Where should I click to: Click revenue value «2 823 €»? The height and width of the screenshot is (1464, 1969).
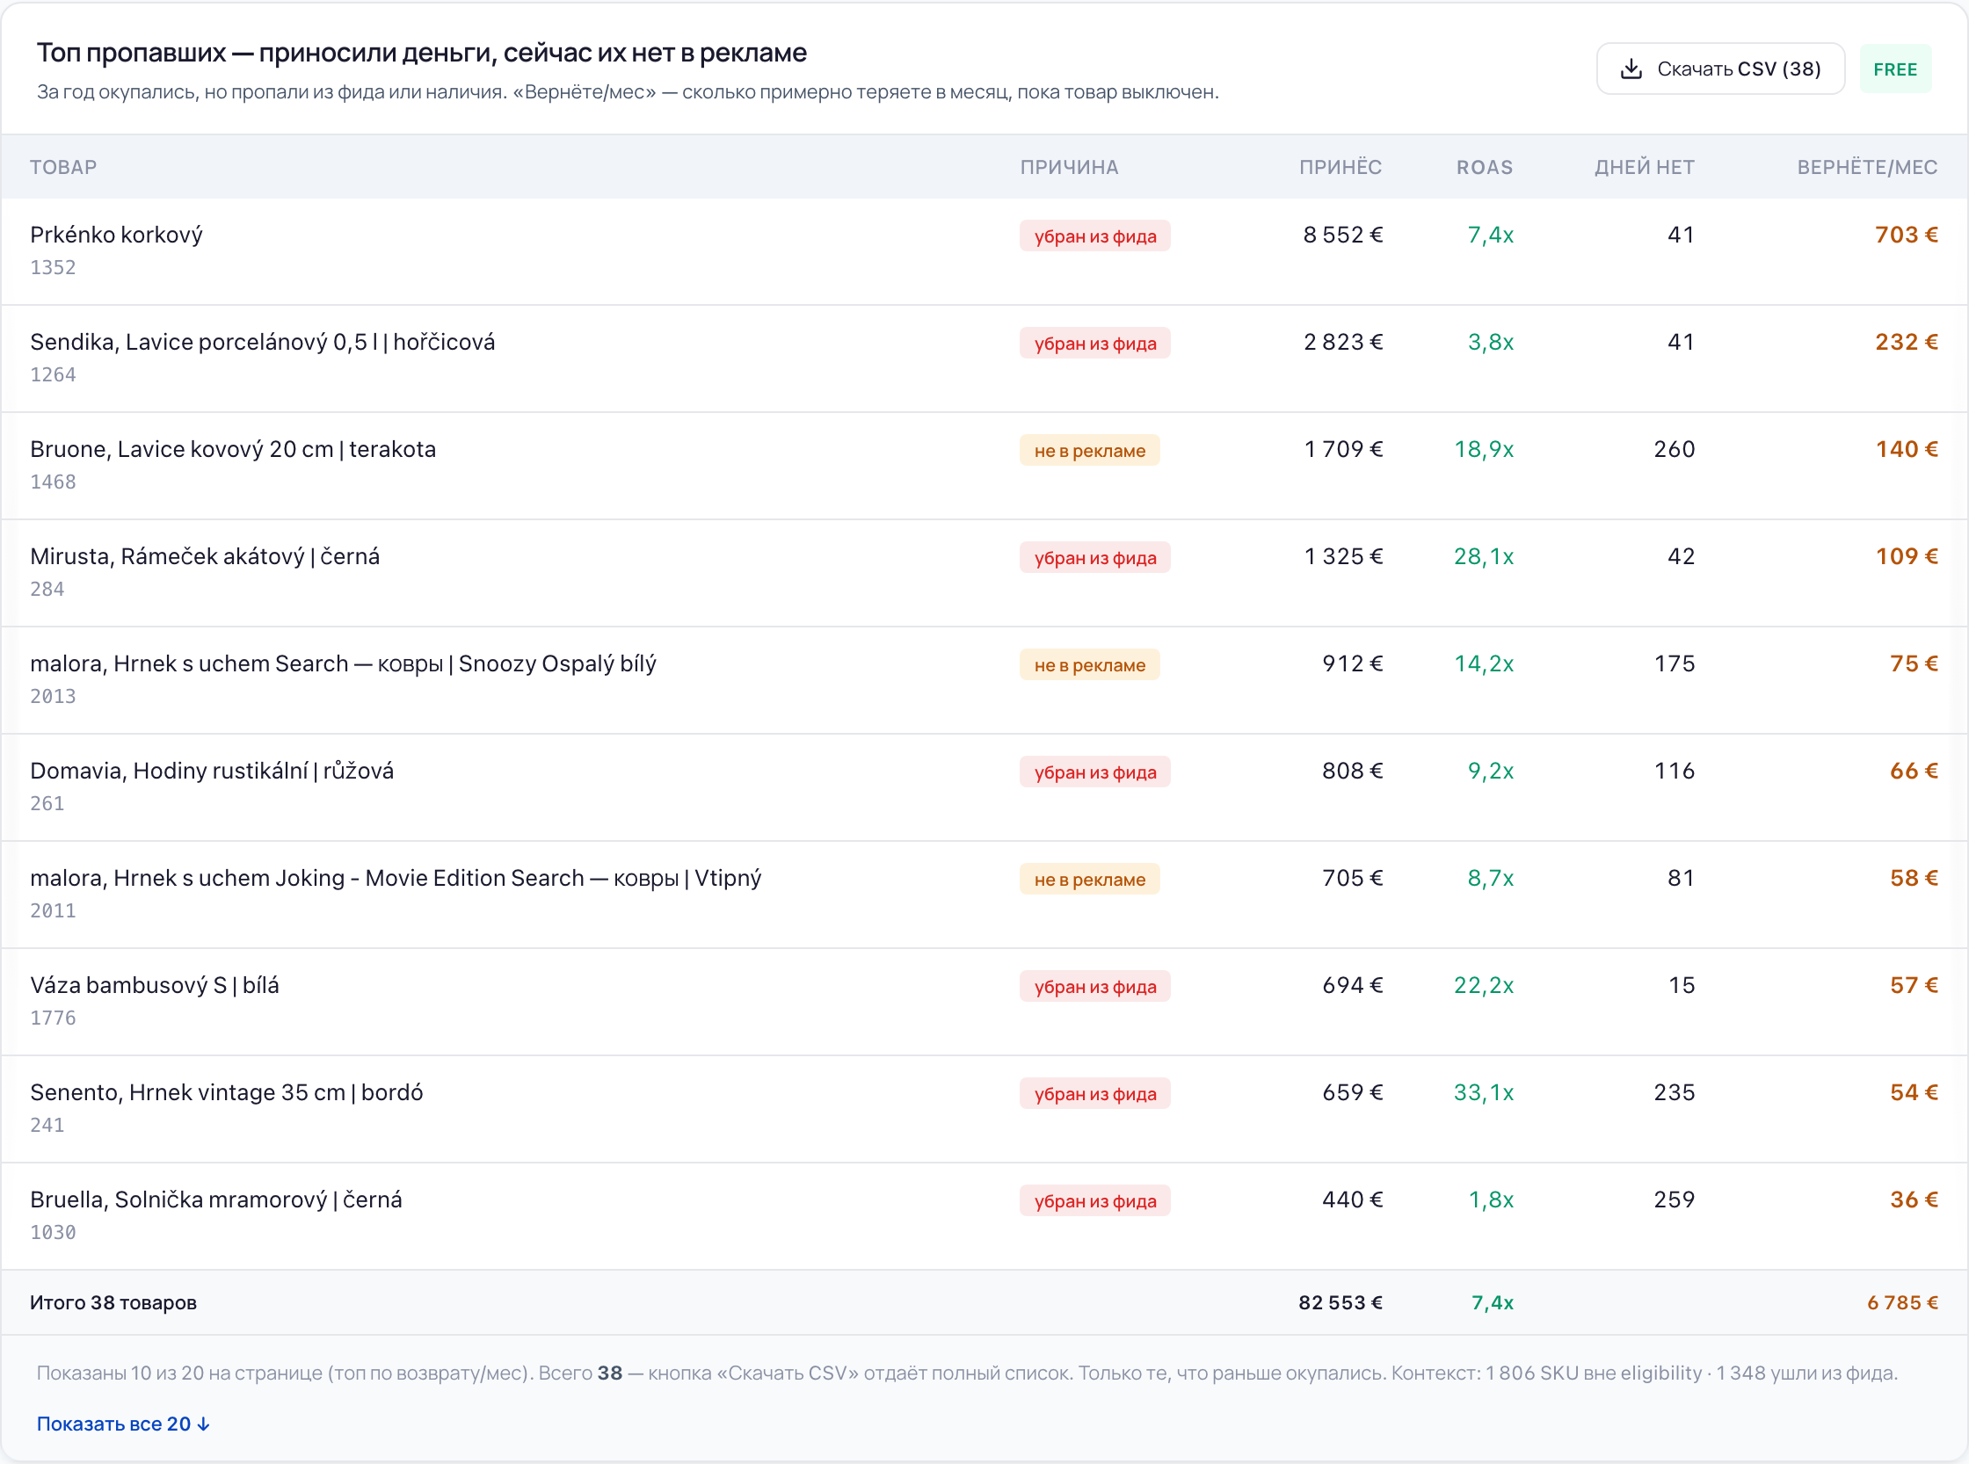coord(1342,342)
